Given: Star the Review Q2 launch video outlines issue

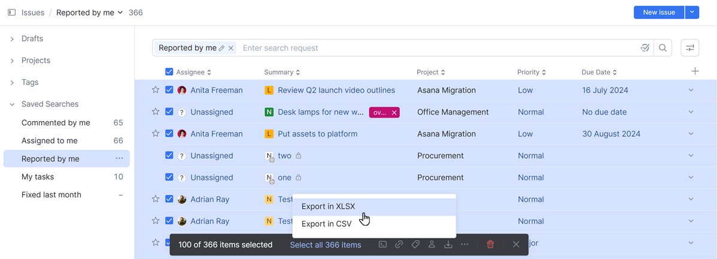Looking at the screenshot, I should (x=156, y=90).
